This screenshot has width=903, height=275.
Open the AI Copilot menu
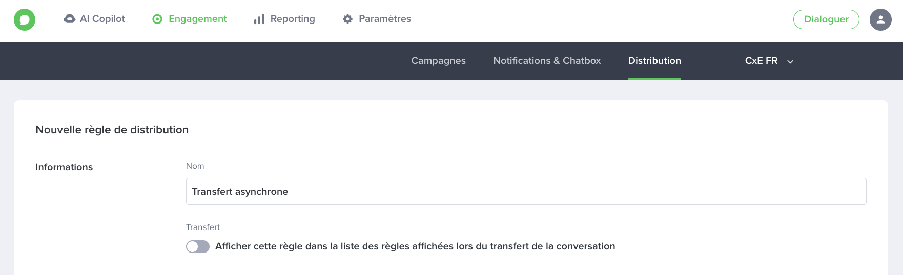tap(94, 19)
